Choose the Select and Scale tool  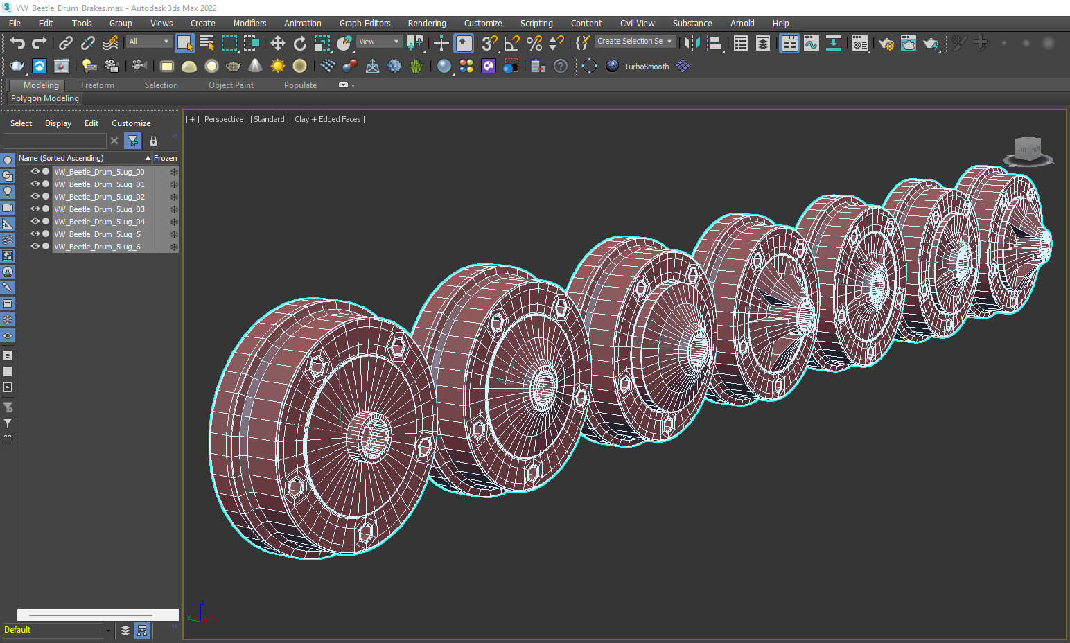322,43
